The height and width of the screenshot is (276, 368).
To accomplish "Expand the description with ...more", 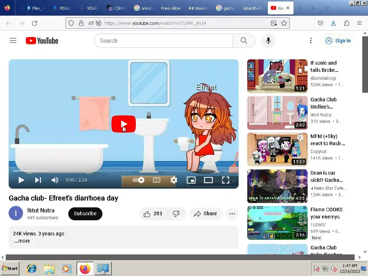I will tap(22, 241).
